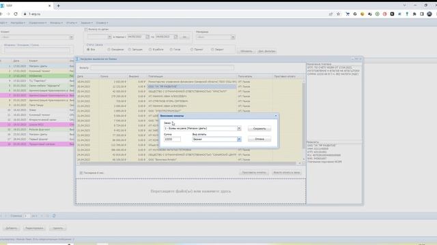Image resolution: width=437 pixels, height=245 pixels.
Task: Expand the Менеджер dropdown filter
Action: pyautogui.click(x=233, y=37)
